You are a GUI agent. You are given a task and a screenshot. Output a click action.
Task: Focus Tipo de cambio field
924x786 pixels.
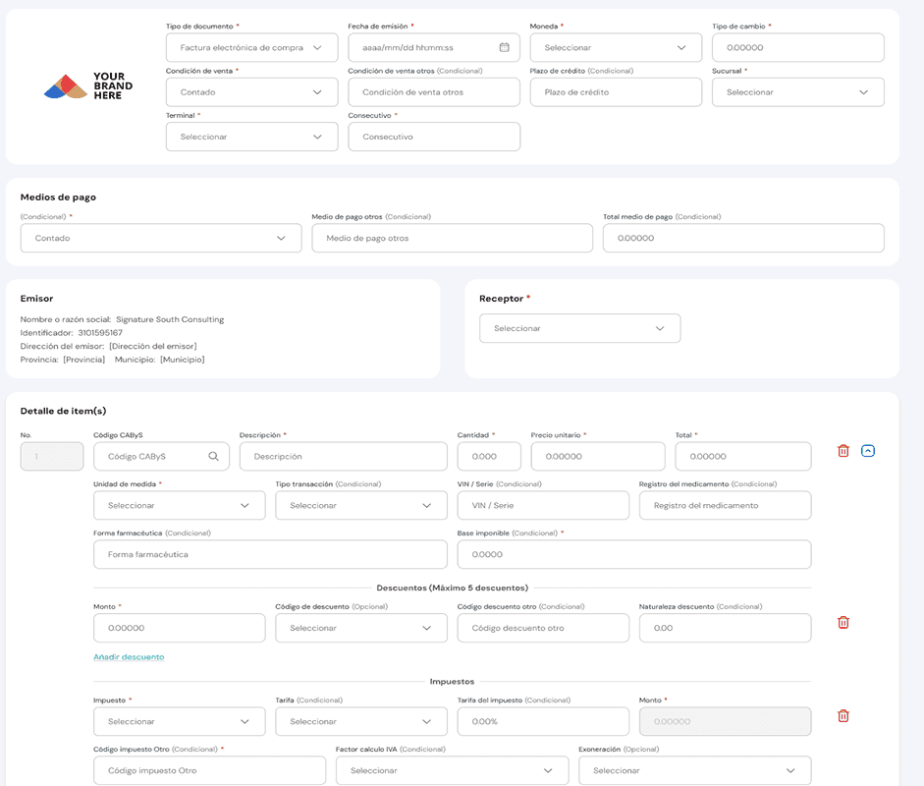tap(798, 48)
